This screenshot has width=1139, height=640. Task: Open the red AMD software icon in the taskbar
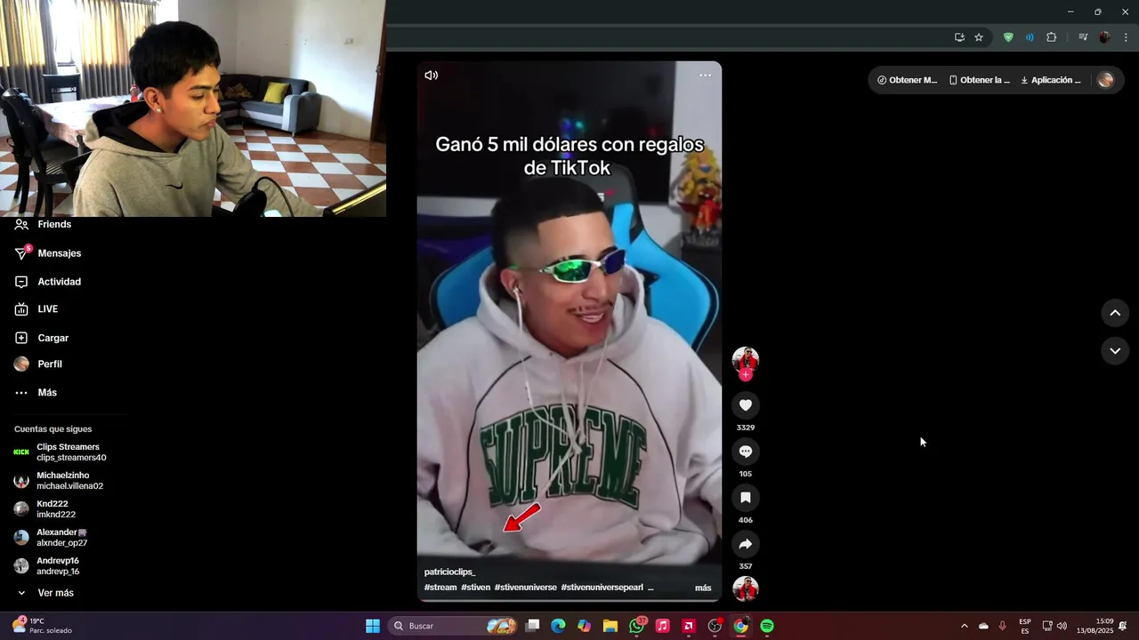click(689, 626)
